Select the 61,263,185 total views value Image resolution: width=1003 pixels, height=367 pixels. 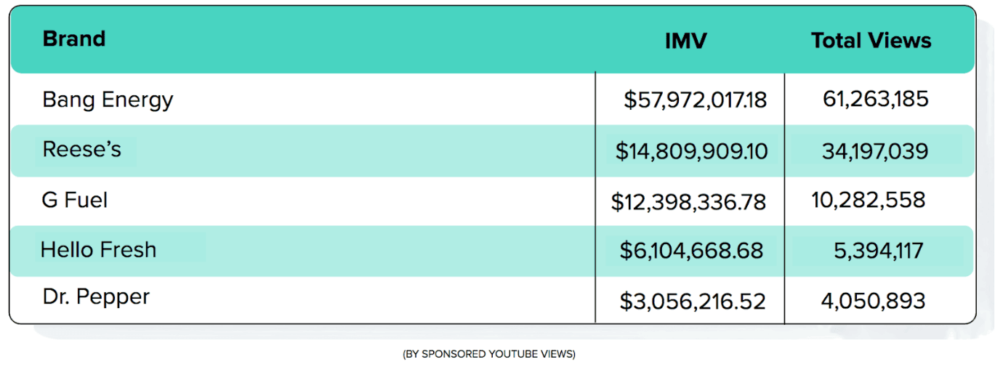click(x=875, y=99)
